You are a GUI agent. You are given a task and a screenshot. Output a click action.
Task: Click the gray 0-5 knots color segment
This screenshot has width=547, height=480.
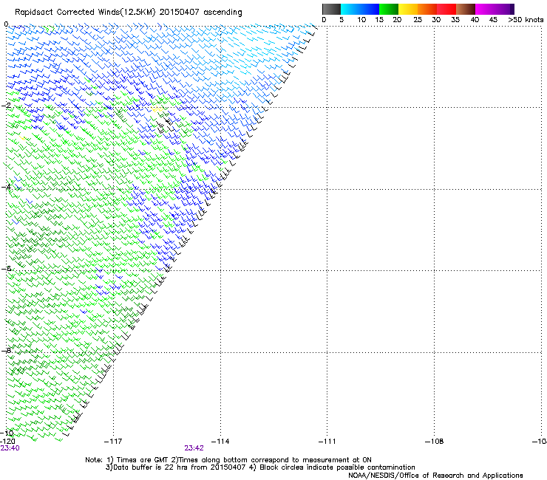[x=331, y=9]
